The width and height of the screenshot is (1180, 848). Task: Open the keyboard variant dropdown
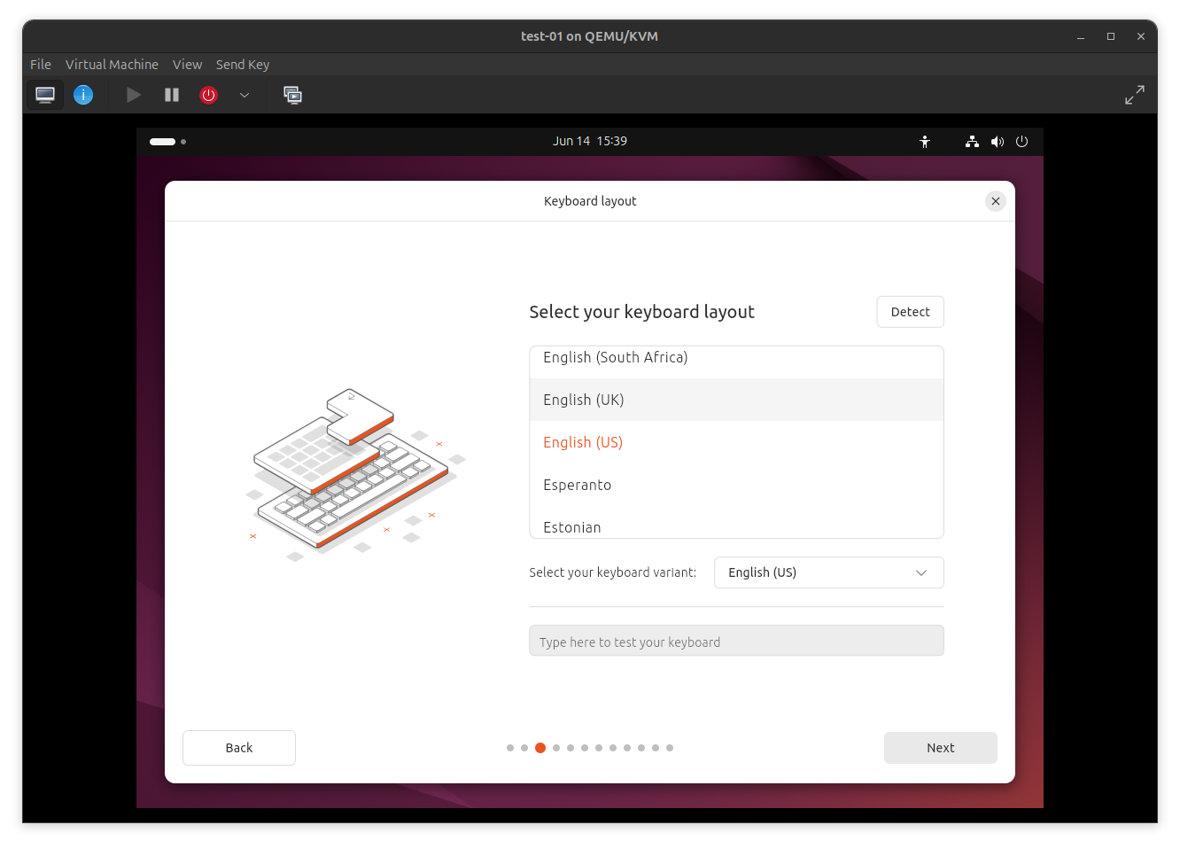[828, 572]
